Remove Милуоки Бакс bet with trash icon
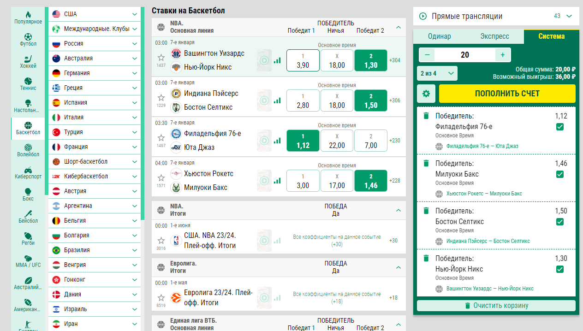This screenshot has height=331, width=583. pos(426,163)
